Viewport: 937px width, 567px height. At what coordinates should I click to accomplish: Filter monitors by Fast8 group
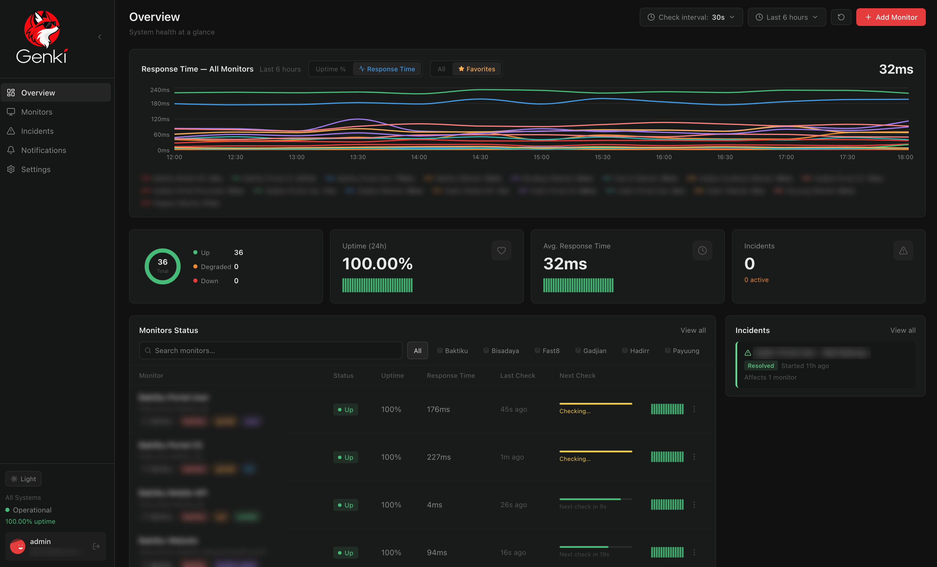pos(547,351)
